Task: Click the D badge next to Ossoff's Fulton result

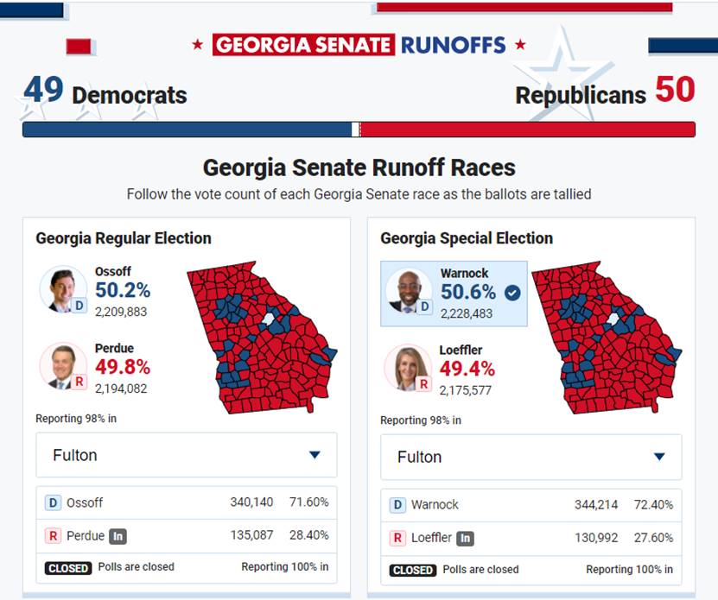Action: click(54, 502)
